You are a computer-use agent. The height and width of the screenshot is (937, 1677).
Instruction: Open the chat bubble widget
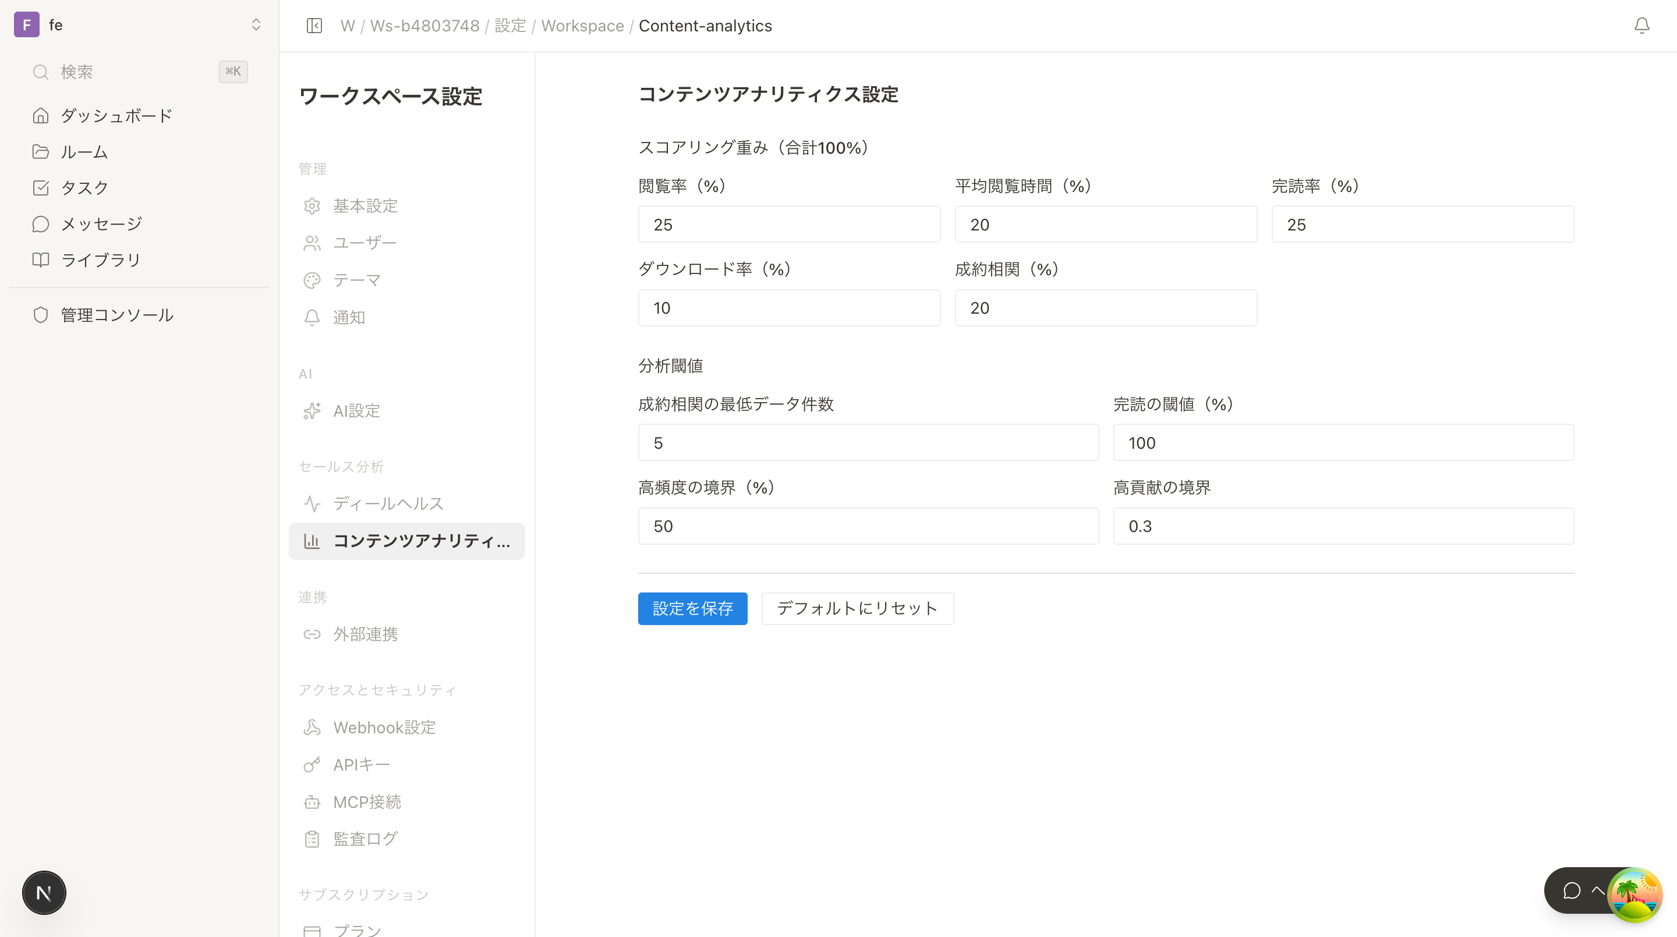pyautogui.click(x=1572, y=890)
